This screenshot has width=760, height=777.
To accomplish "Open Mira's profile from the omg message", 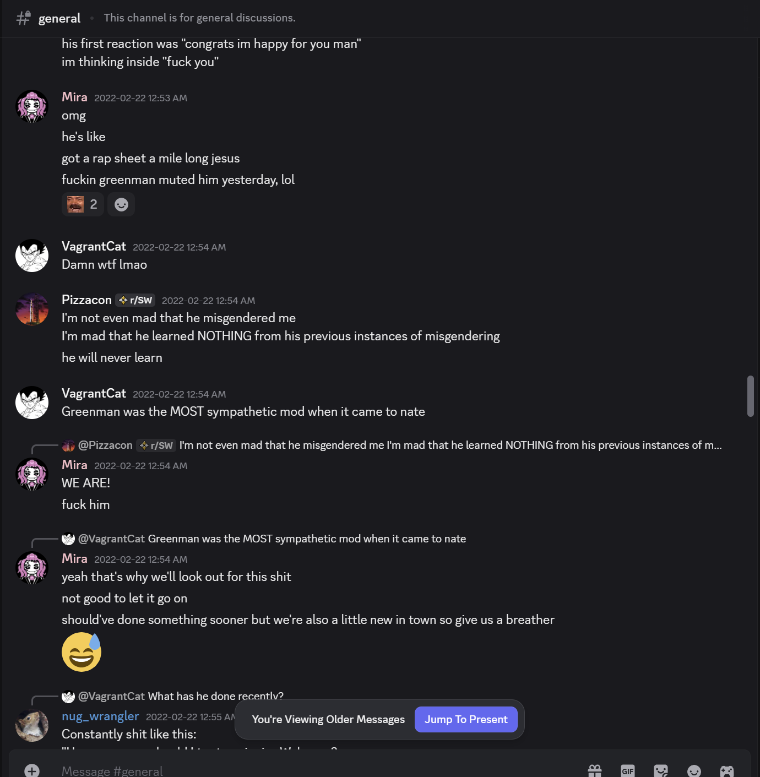I will [x=32, y=106].
